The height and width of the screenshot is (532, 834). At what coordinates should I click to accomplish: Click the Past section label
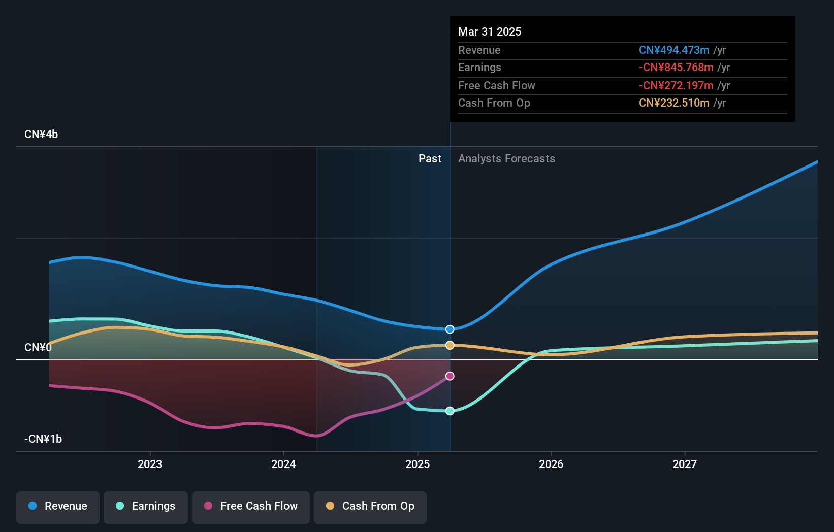(430, 159)
